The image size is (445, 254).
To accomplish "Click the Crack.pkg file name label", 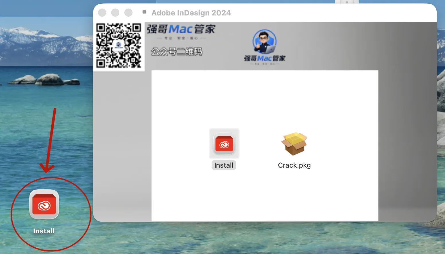I will (x=294, y=165).
